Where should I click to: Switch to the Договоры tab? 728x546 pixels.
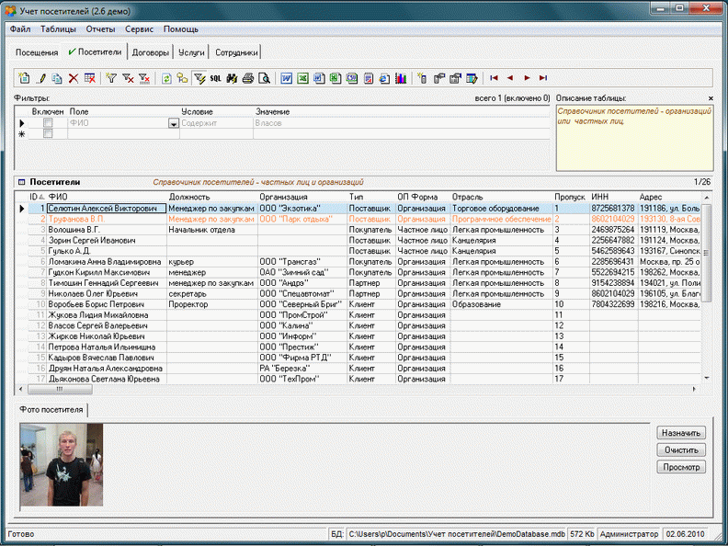(151, 52)
